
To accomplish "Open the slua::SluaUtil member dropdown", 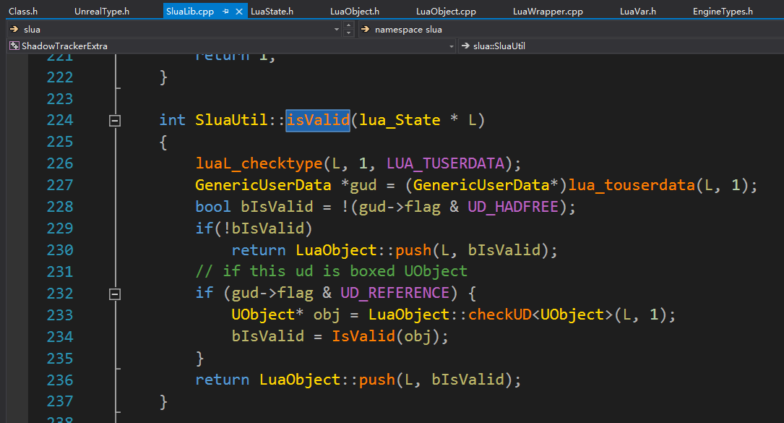I will pyautogui.click(x=621, y=46).
